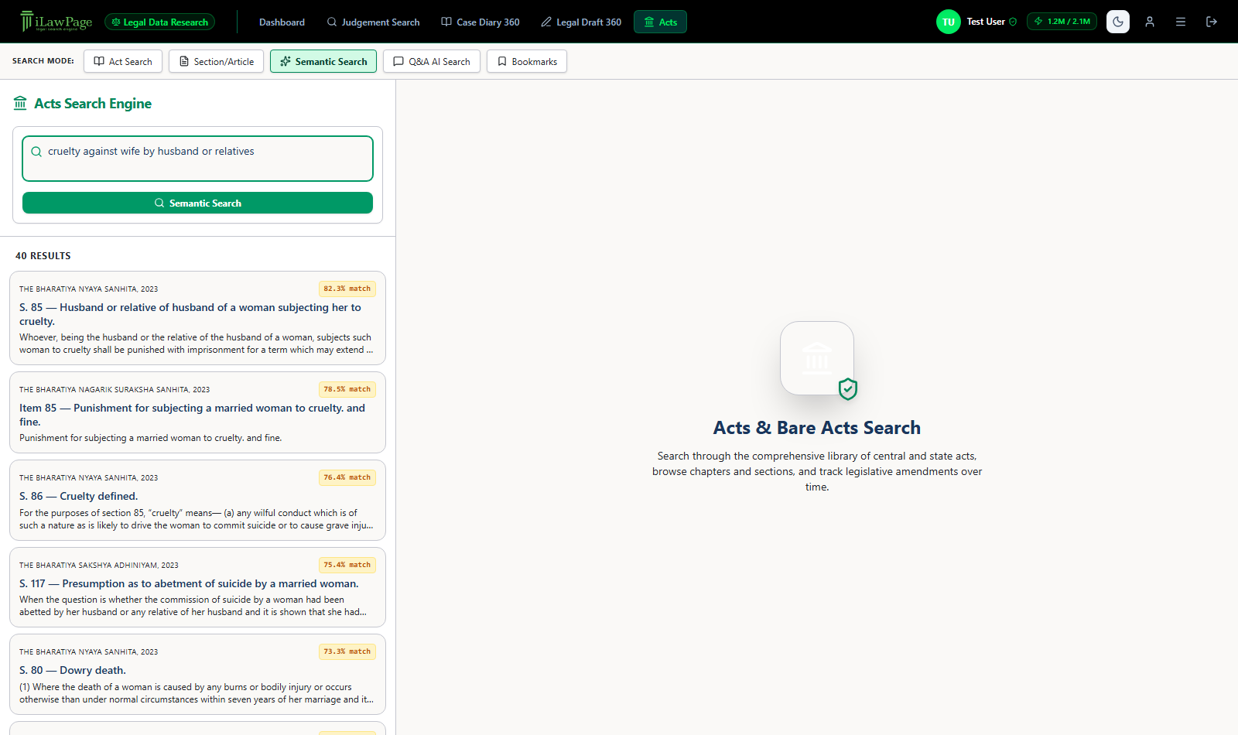This screenshot has width=1238, height=735.
Task: Click the iLawPage logo
Action: [56, 22]
